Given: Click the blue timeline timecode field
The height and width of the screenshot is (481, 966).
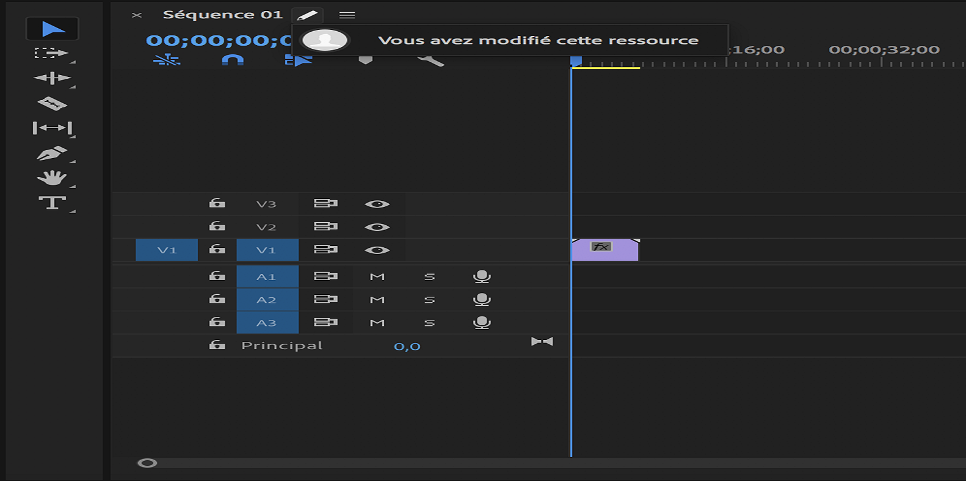Looking at the screenshot, I should tap(219, 40).
